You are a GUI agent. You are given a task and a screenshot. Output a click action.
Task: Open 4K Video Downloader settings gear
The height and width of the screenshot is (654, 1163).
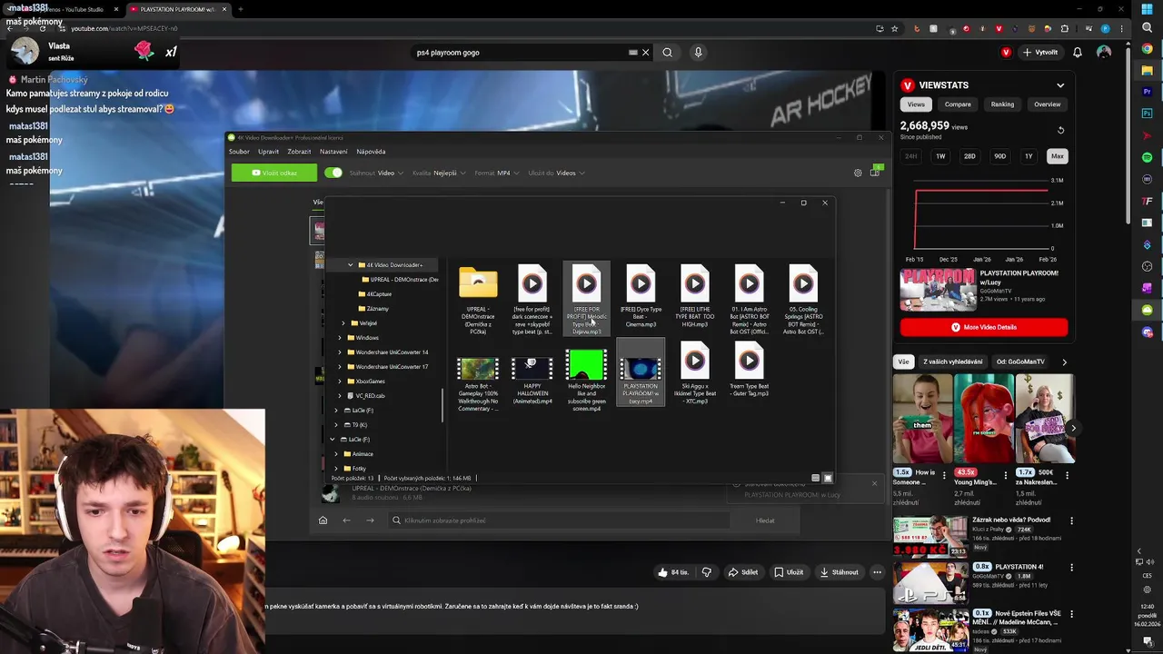coord(858,173)
